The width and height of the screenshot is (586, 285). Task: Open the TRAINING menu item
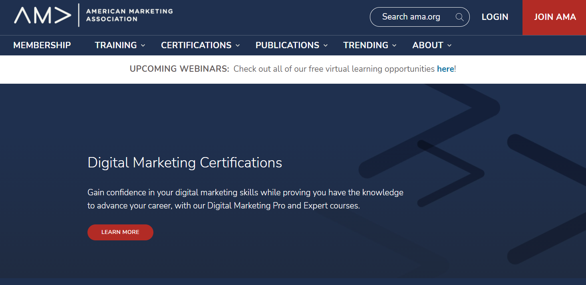(x=116, y=45)
